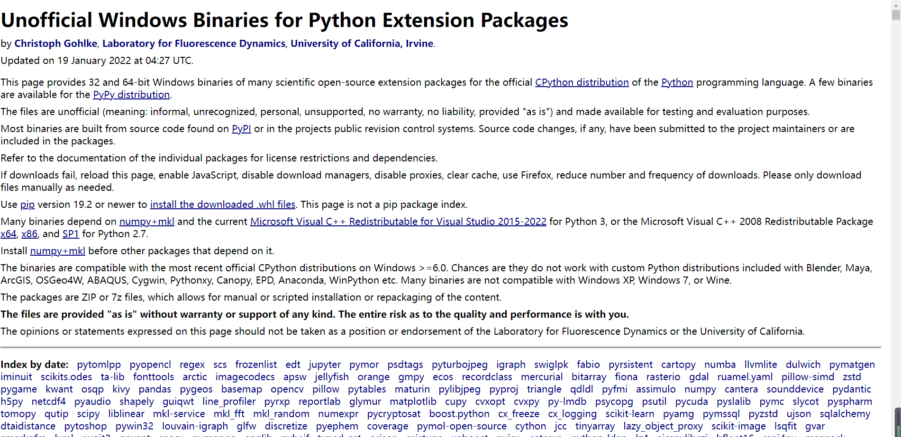Go to igraph package
This screenshot has height=437, width=901.
pyautogui.click(x=511, y=365)
